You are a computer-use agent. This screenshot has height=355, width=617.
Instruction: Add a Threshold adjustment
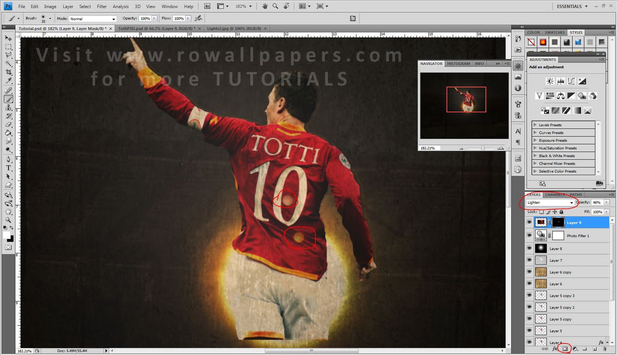(566, 111)
